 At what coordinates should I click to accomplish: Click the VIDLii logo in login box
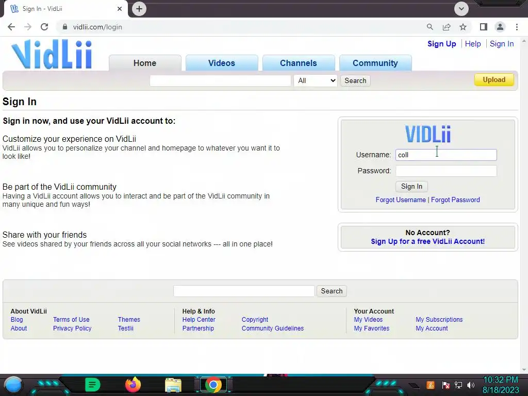pyautogui.click(x=427, y=134)
